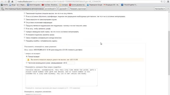The width and height of the screenshot is (170, 95).
Task: Close the translation bar with the X
Action: point(168,9)
